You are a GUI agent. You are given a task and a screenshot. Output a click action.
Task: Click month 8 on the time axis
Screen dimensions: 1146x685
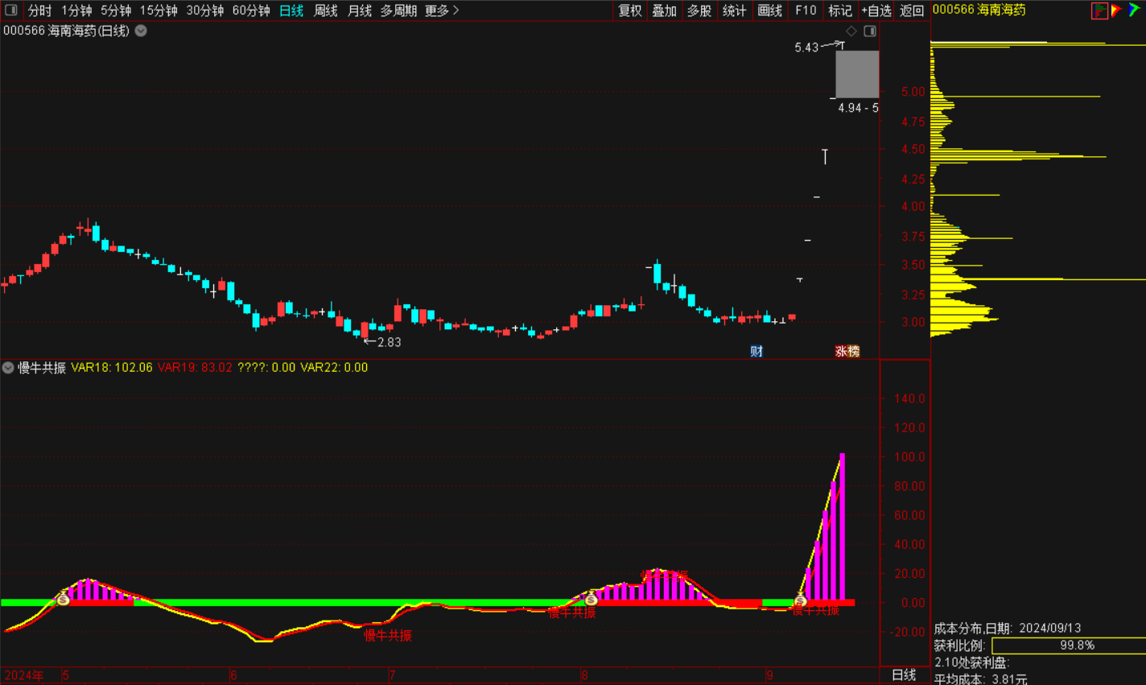585,675
